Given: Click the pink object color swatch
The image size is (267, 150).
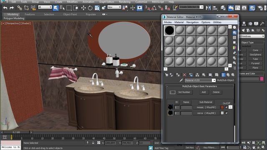Looking at the screenshot, I should (262, 79).
